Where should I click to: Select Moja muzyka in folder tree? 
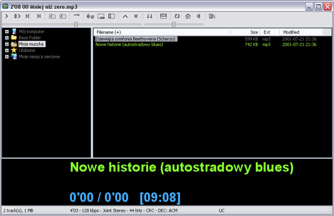32,44
